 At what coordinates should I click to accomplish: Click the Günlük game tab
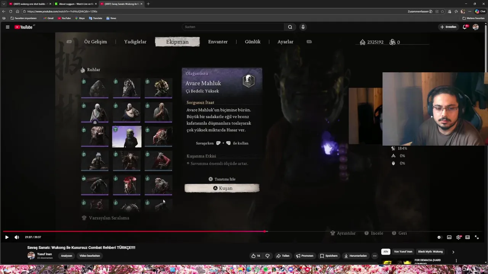(x=253, y=42)
